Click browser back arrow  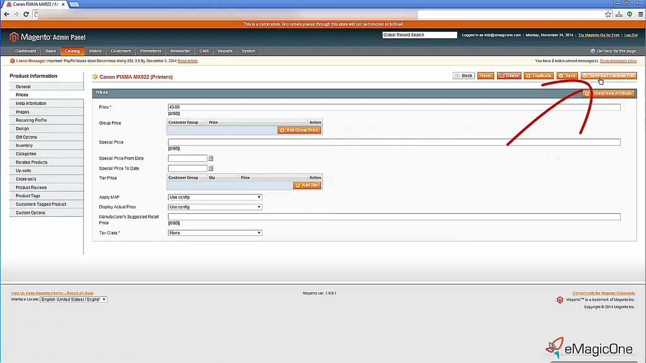pyautogui.click(x=7, y=14)
